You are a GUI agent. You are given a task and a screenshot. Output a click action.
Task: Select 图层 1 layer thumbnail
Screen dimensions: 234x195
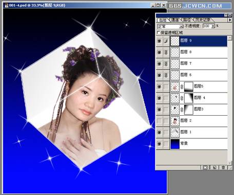(175, 133)
